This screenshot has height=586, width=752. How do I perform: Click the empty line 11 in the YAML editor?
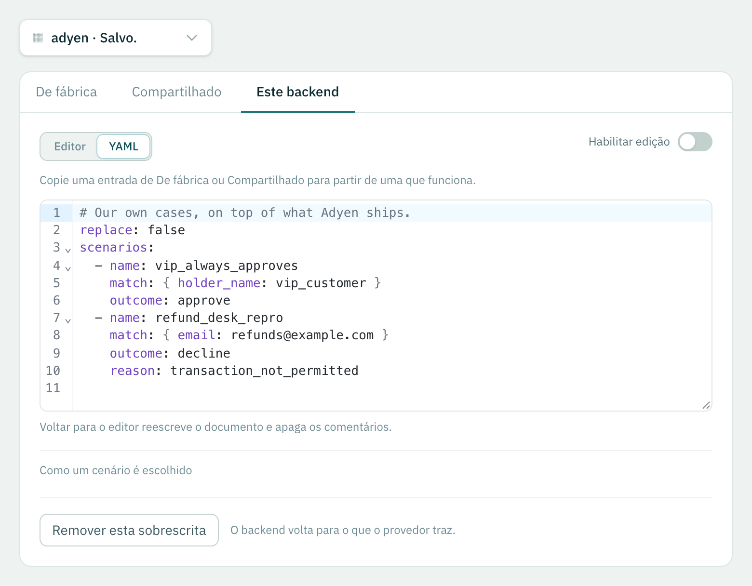click(392, 388)
